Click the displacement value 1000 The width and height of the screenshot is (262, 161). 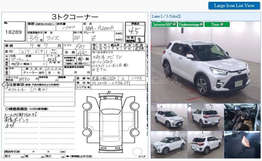coord(69,27)
